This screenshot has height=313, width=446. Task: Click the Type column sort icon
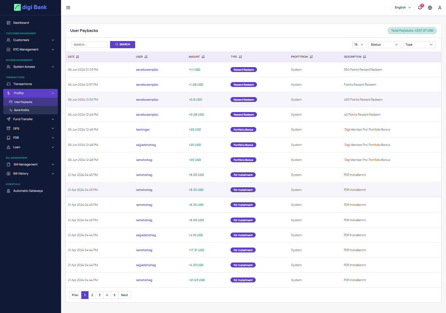click(240, 57)
